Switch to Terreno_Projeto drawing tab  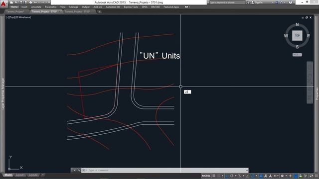(15, 12)
